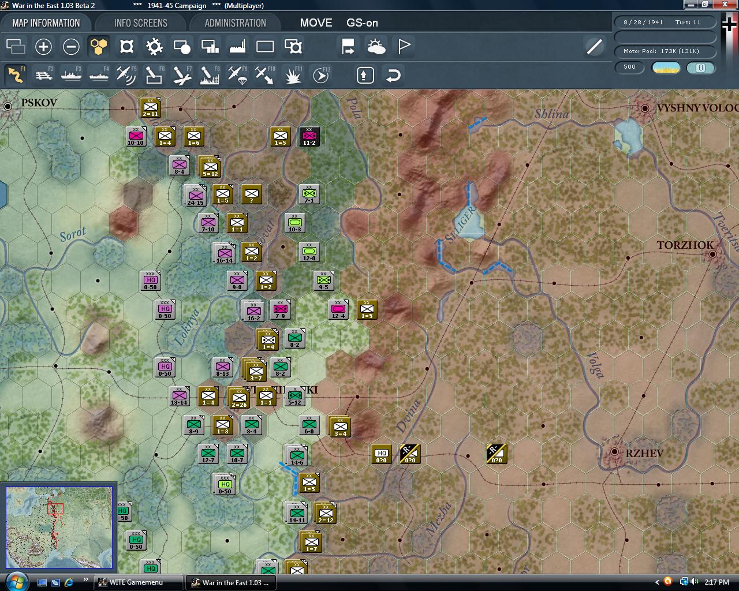Click the rectangle with circle toolbar icon

pos(182,47)
